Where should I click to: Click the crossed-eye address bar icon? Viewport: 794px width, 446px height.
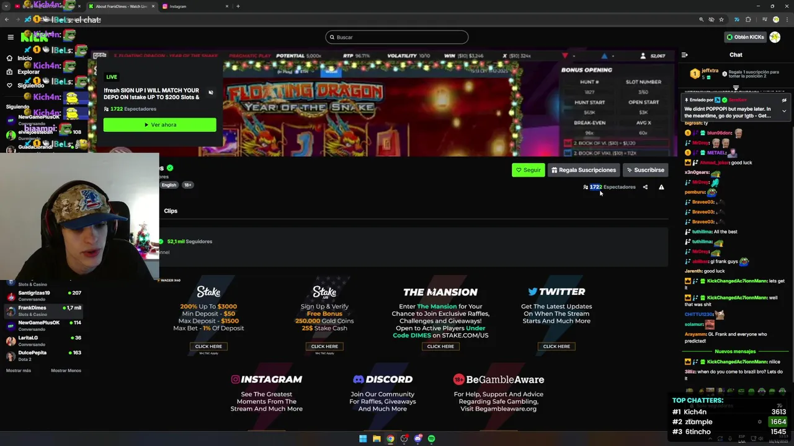click(x=711, y=20)
